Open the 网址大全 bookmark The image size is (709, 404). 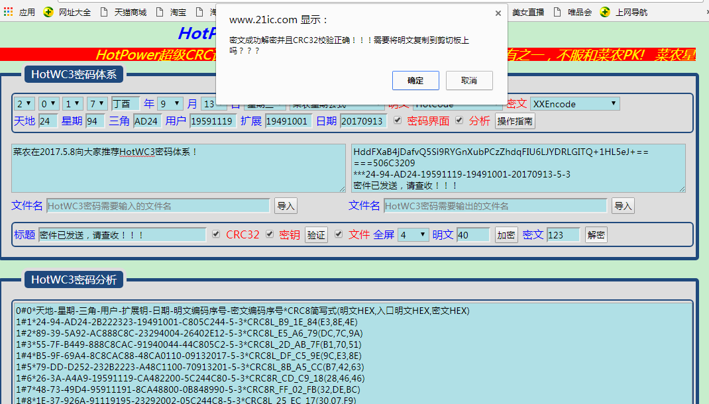67,12
